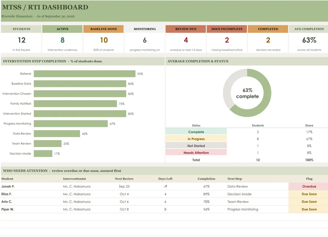
Task: Click the Intervention Started chart label
Action: click(17, 114)
